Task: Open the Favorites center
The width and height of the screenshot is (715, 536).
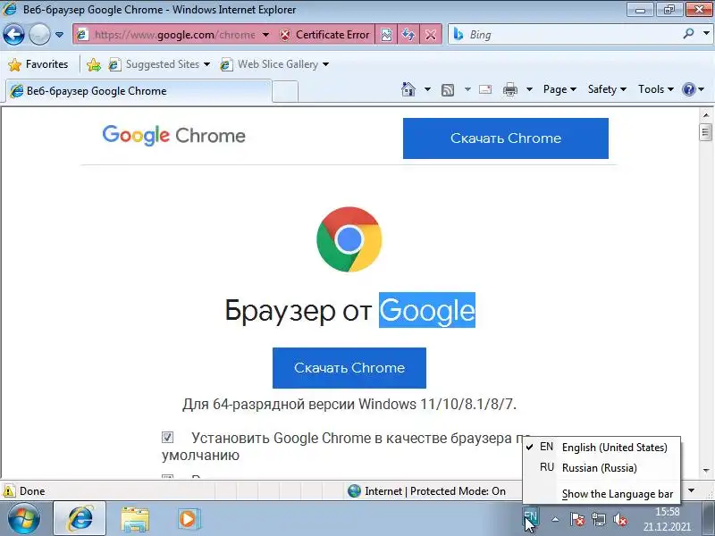Action: click(x=38, y=64)
